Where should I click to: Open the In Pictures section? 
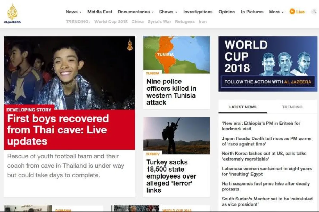pyautogui.click(x=252, y=12)
